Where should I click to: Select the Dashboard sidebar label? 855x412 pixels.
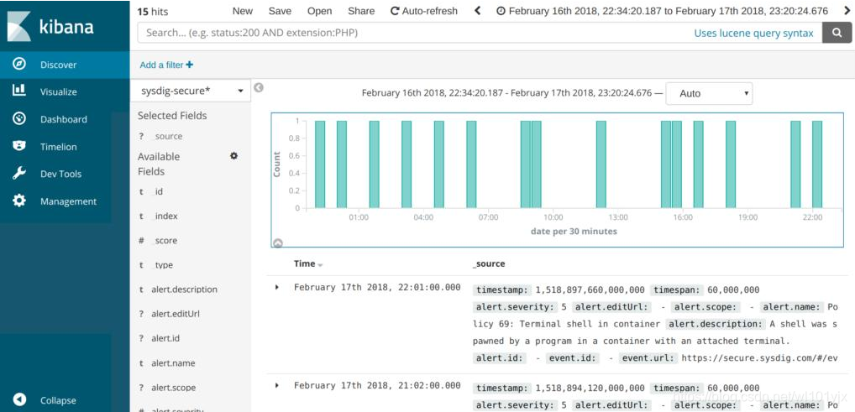(x=63, y=119)
